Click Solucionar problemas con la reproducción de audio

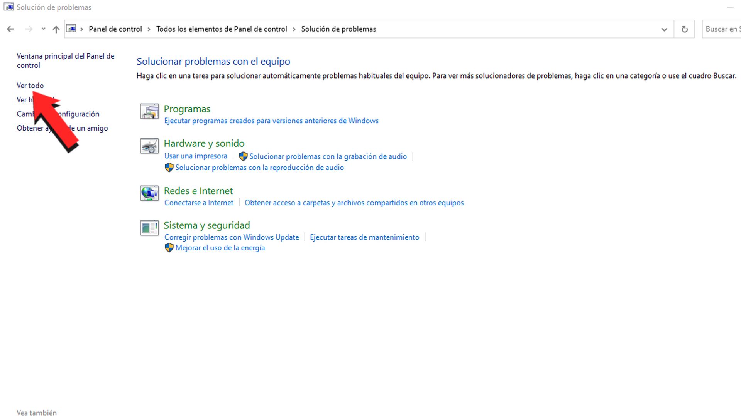(259, 168)
